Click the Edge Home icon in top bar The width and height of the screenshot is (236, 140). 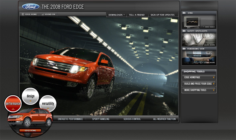23,14
